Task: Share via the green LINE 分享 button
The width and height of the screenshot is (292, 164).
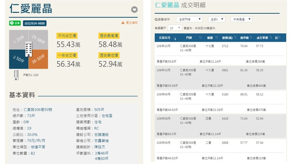Action: pos(15,23)
